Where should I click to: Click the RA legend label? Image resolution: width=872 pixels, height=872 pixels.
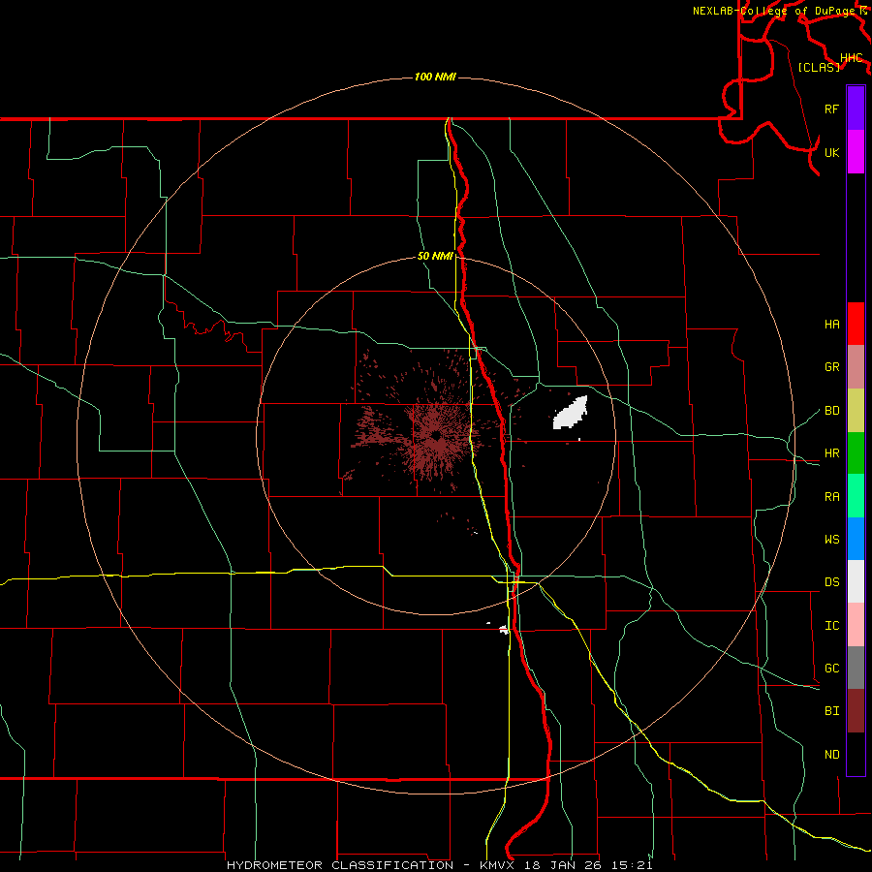[831, 496]
